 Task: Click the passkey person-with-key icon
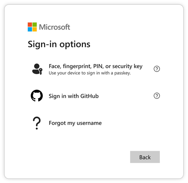tap(37, 69)
